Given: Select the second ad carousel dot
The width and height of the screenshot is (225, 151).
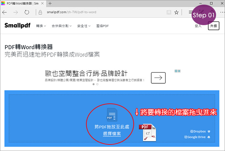Looking at the screenshot, I should (97, 84).
